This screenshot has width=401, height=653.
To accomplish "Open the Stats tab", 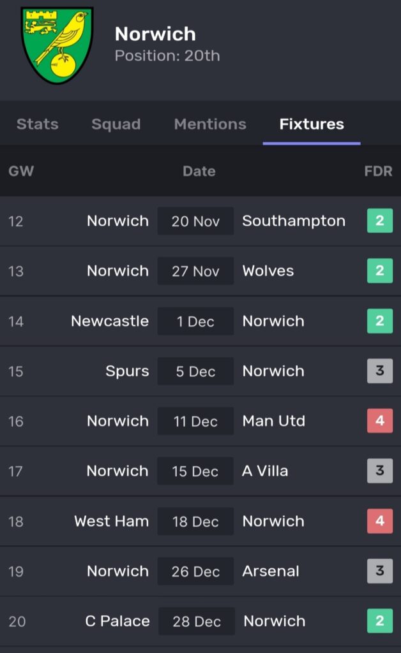I will pos(37,124).
